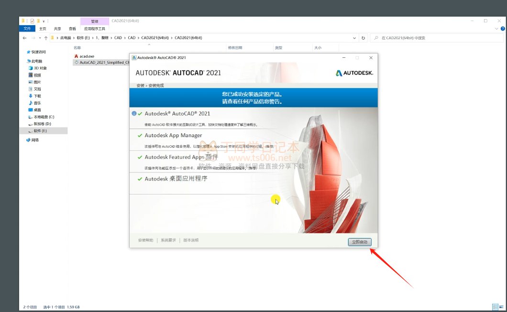The image size is (507, 312).
Task: Click the Autodesk logo in the installer header
Action: tap(354, 73)
